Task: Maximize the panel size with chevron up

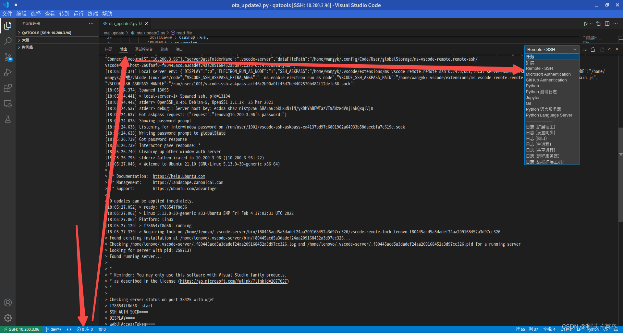Action: [x=610, y=49]
